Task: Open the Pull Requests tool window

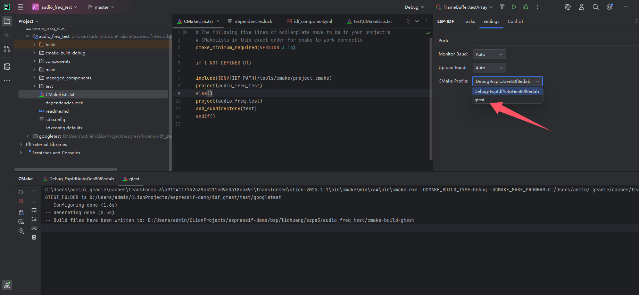Action: (7, 49)
